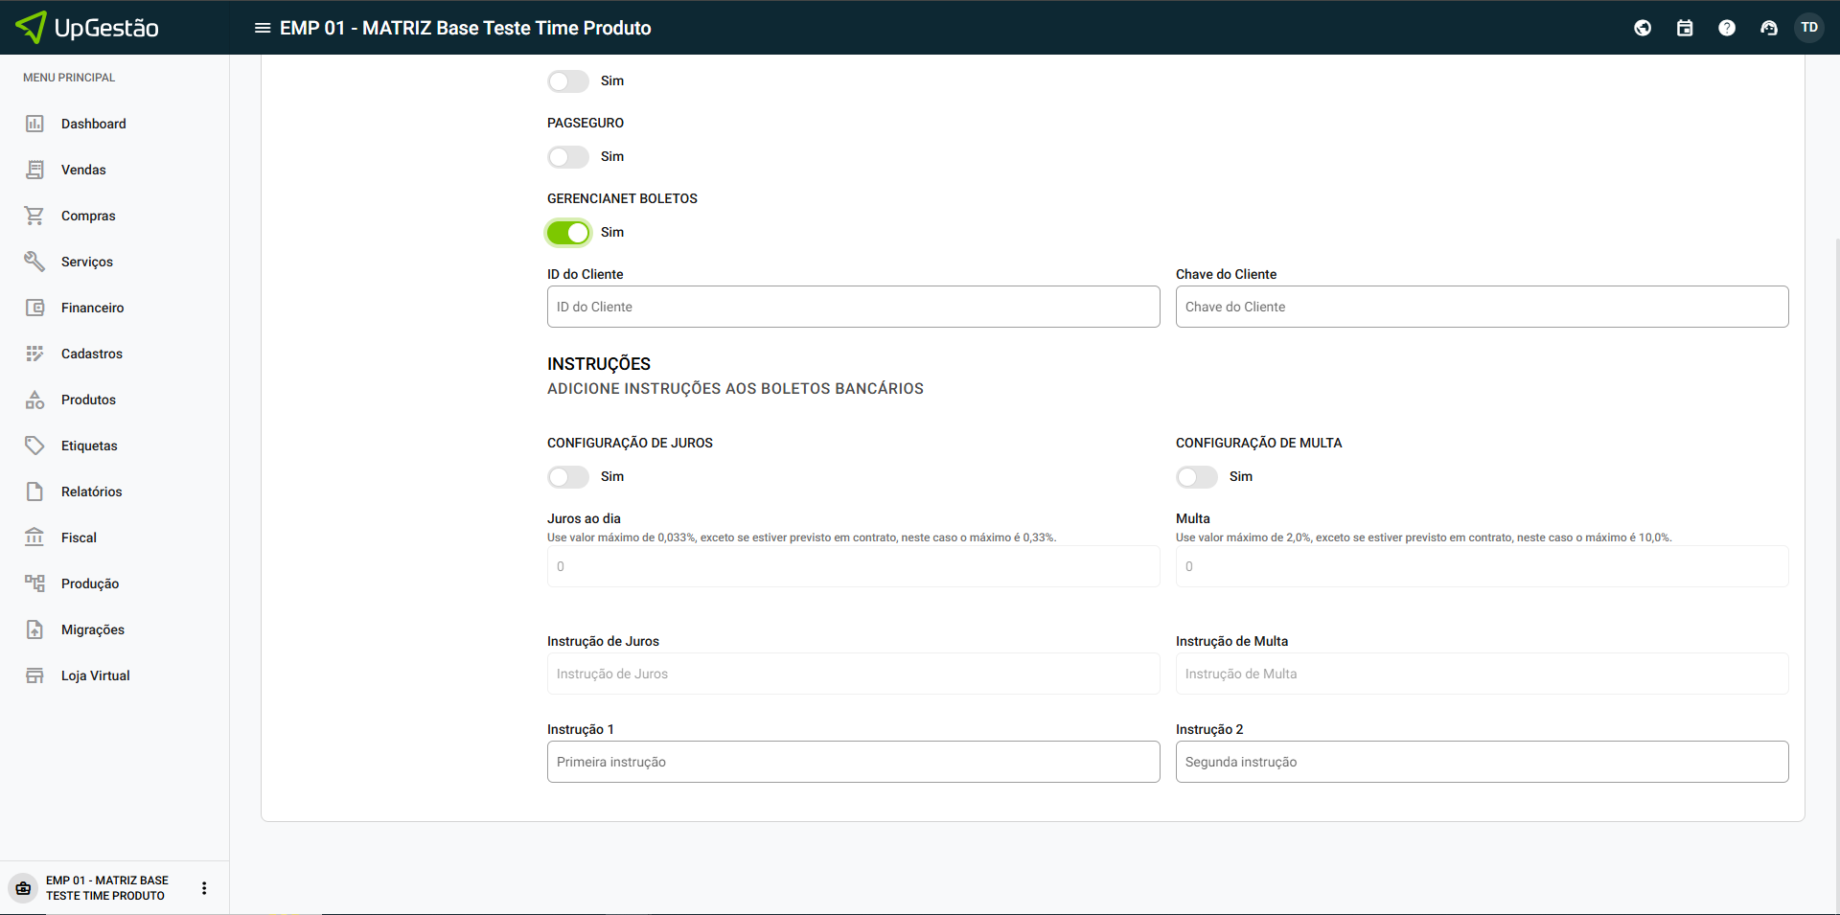Go to Dashboard in the sidebar

(93, 124)
